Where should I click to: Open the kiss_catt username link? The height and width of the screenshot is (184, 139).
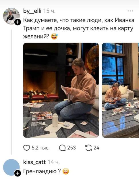click(34, 162)
